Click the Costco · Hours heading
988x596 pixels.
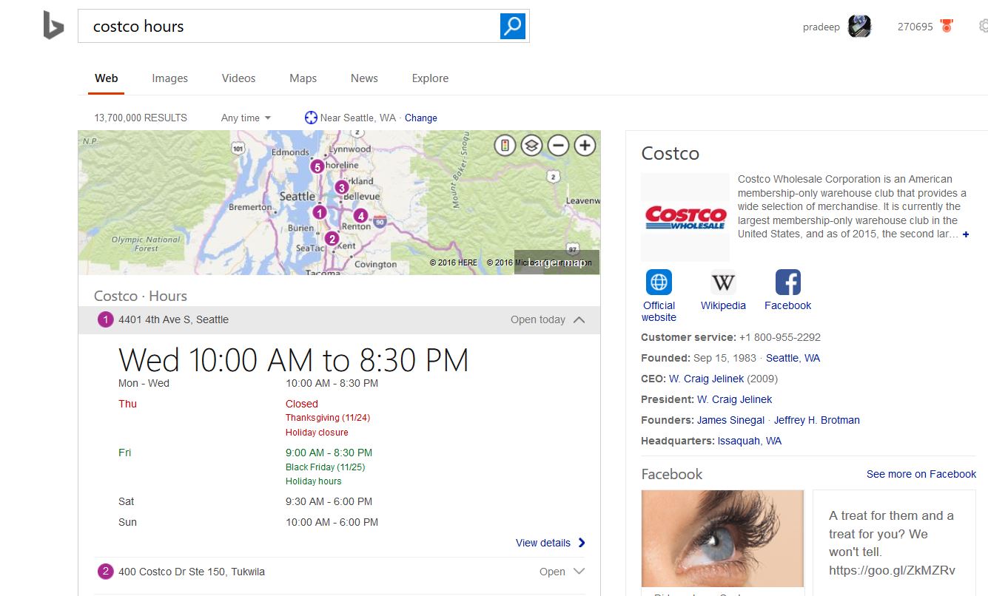pos(141,296)
